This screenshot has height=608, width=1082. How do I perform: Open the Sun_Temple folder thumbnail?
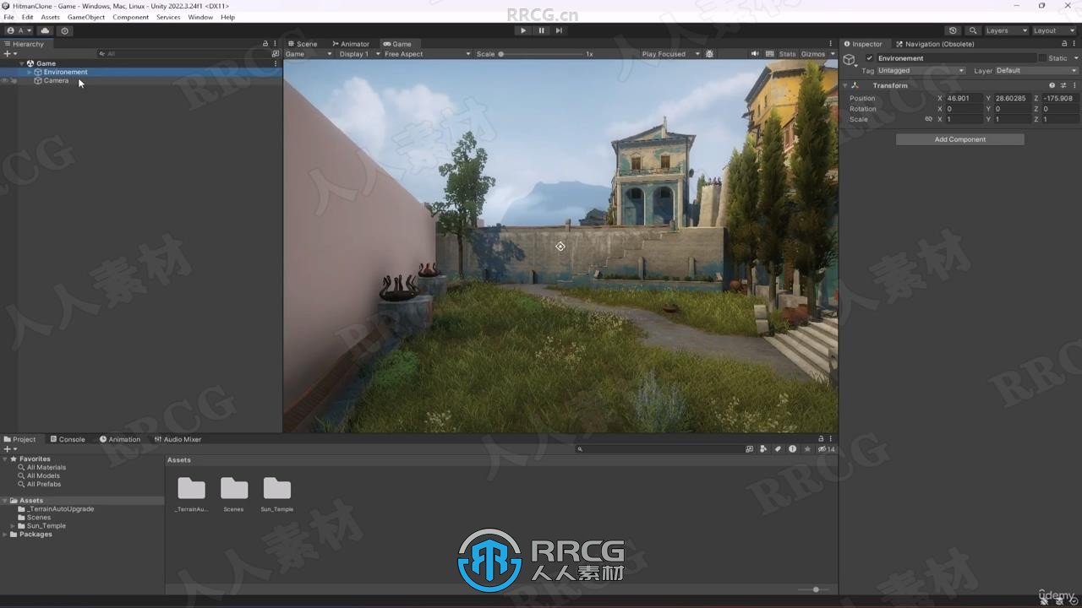[x=276, y=489]
